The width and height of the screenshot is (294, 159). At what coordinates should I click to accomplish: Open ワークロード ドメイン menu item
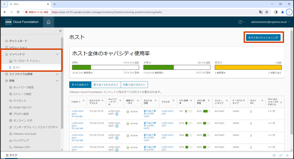27,61
